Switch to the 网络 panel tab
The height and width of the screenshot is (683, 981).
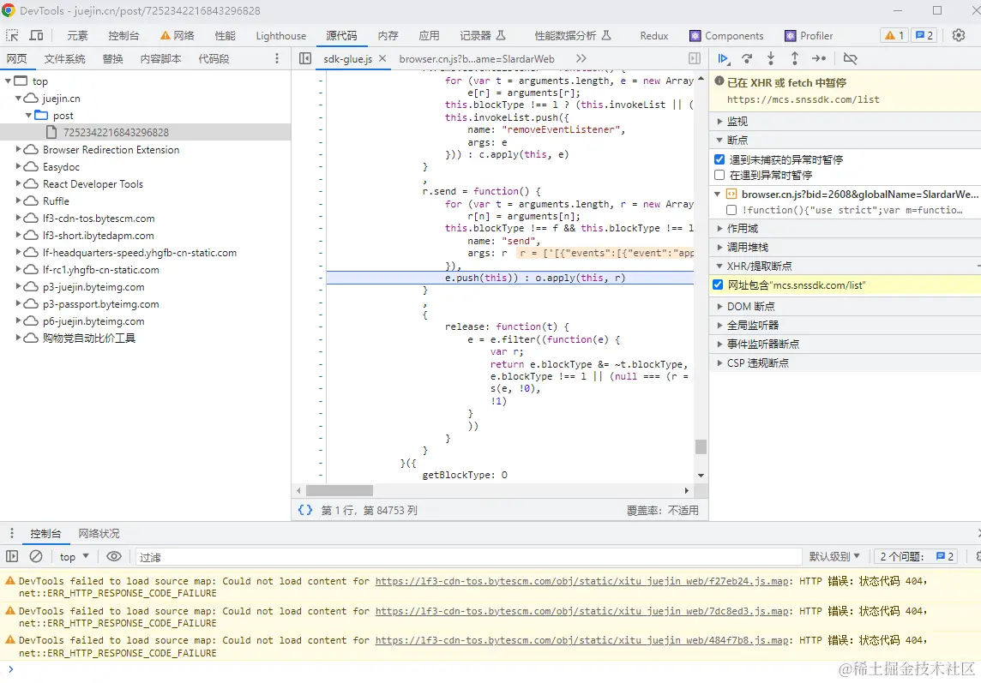pyautogui.click(x=178, y=36)
